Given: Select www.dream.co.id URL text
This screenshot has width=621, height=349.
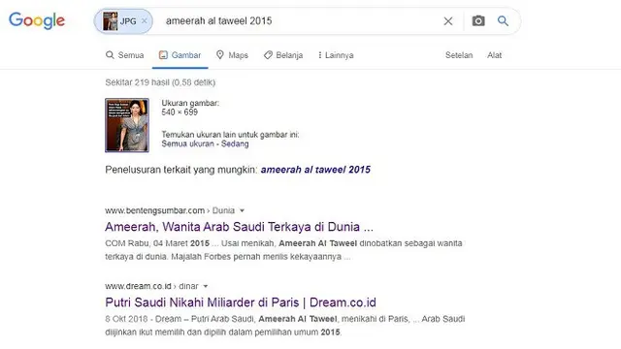Looking at the screenshot, I should click(138, 286).
